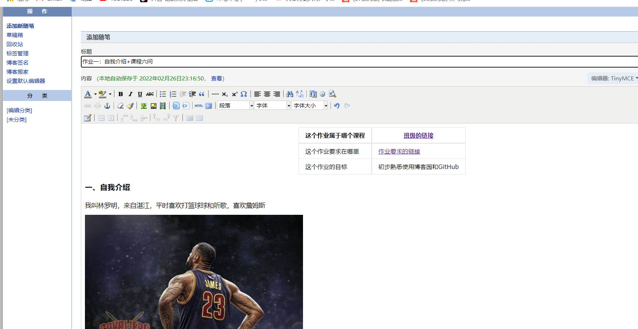The width and height of the screenshot is (638, 329).
Task: Open the find binoculars tool
Action: pos(290,94)
